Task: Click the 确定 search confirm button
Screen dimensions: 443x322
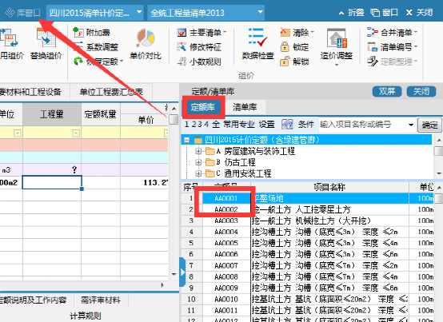Action: coord(429,125)
